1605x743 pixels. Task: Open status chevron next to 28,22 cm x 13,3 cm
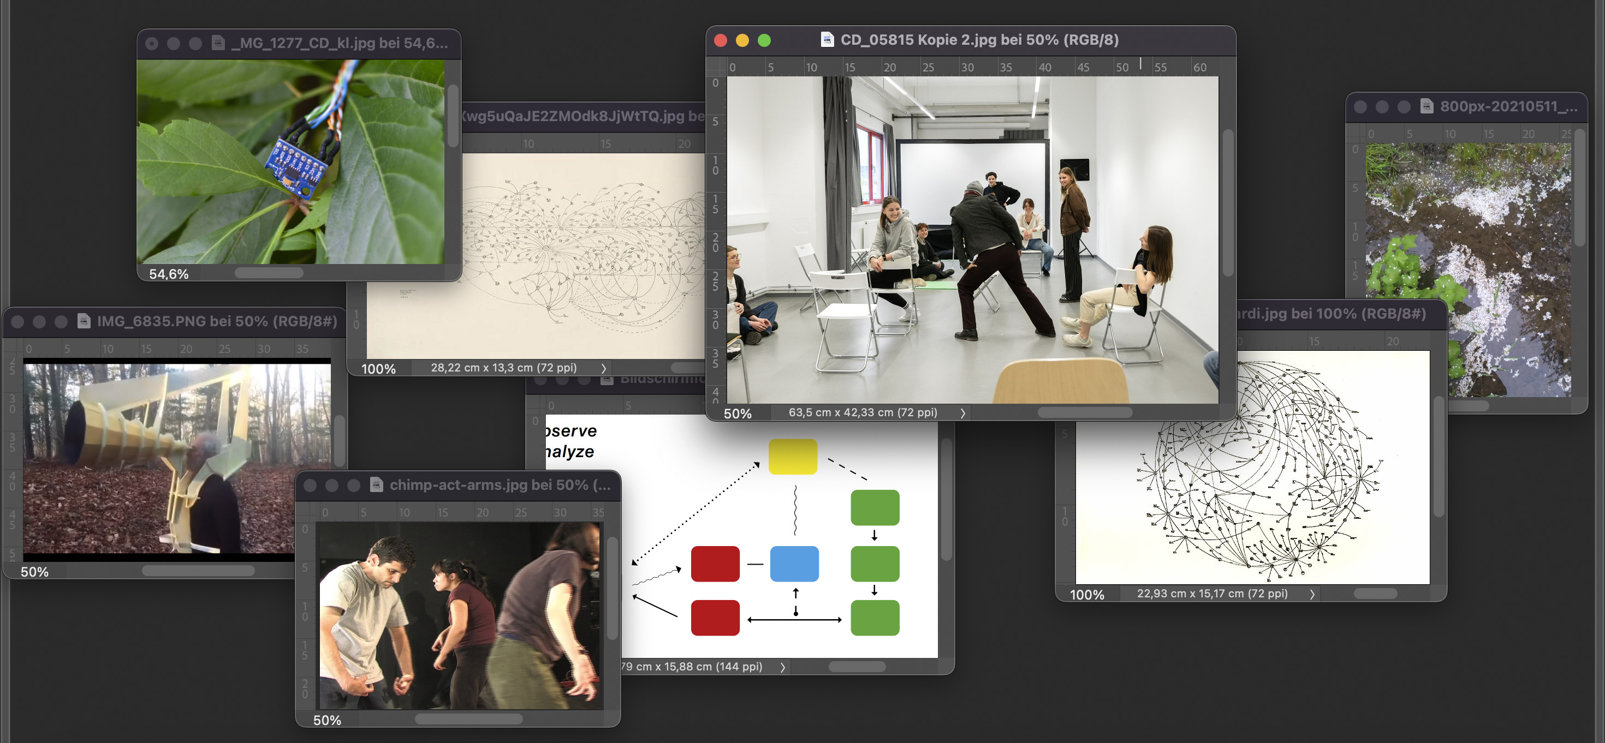coord(603,368)
